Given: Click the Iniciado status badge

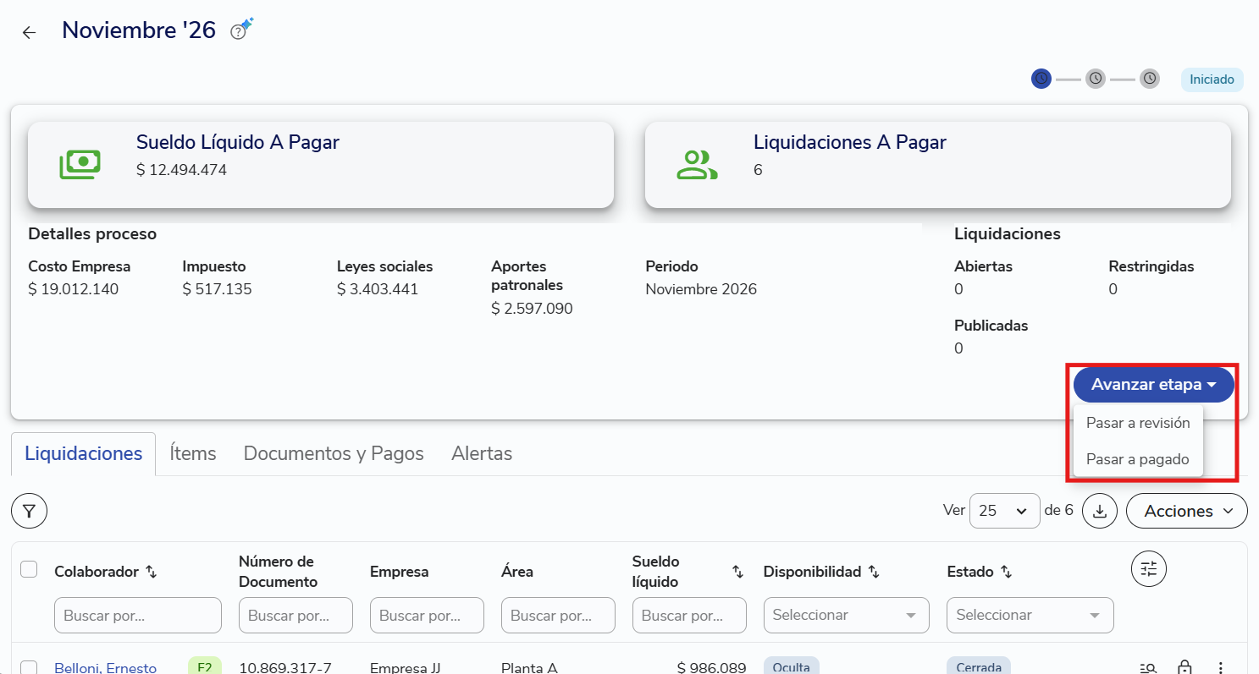Looking at the screenshot, I should (x=1212, y=79).
